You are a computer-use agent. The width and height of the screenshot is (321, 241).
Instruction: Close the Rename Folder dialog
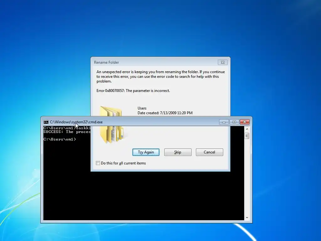(x=223, y=62)
